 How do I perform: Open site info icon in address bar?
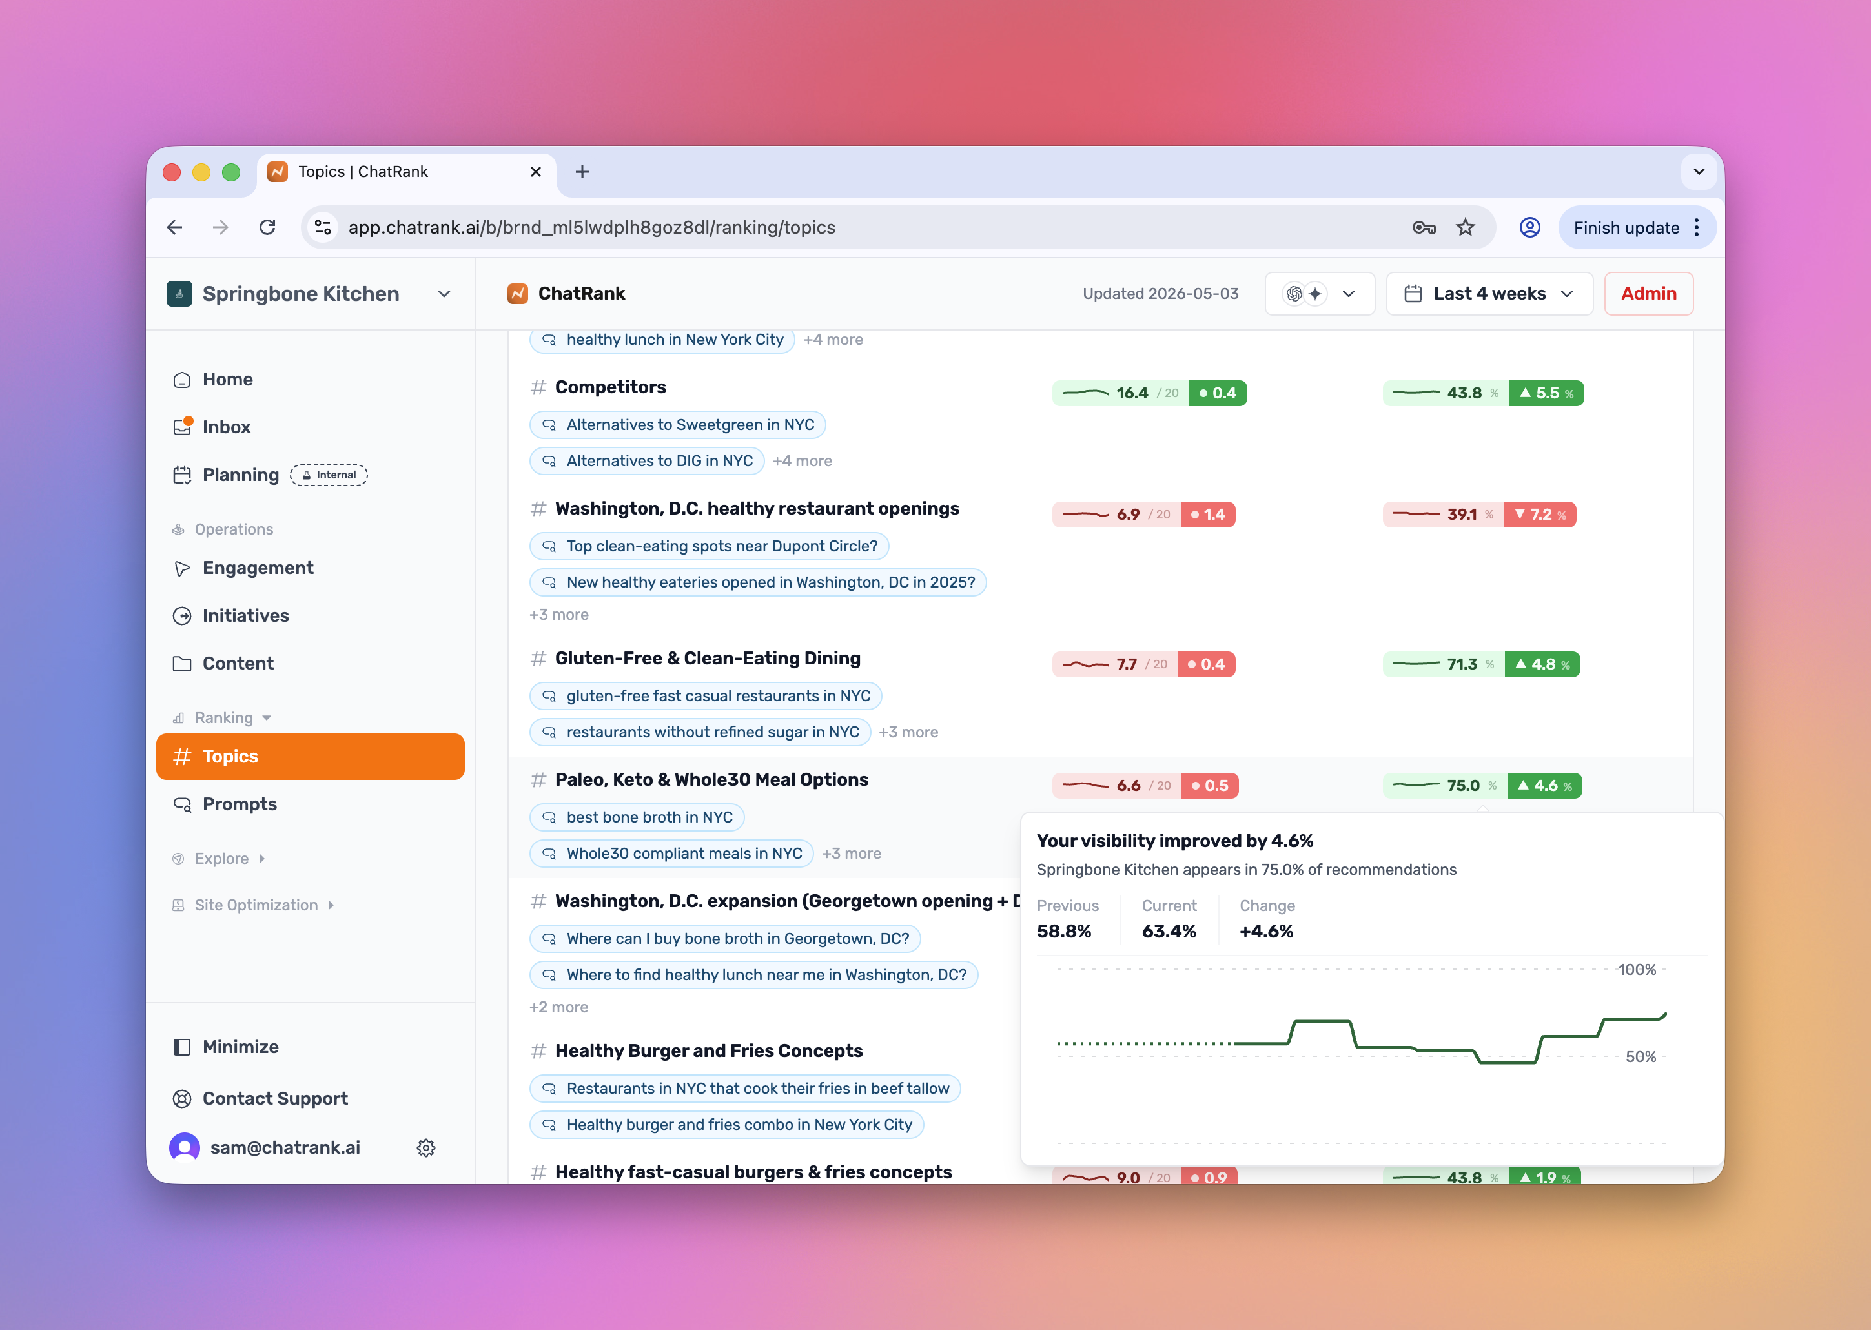(x=323, y=228)
